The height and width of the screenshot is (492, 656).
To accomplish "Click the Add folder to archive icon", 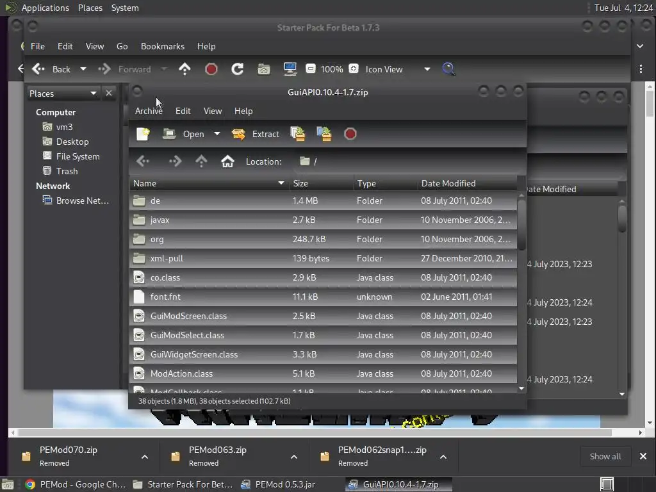I will [324, 134].
